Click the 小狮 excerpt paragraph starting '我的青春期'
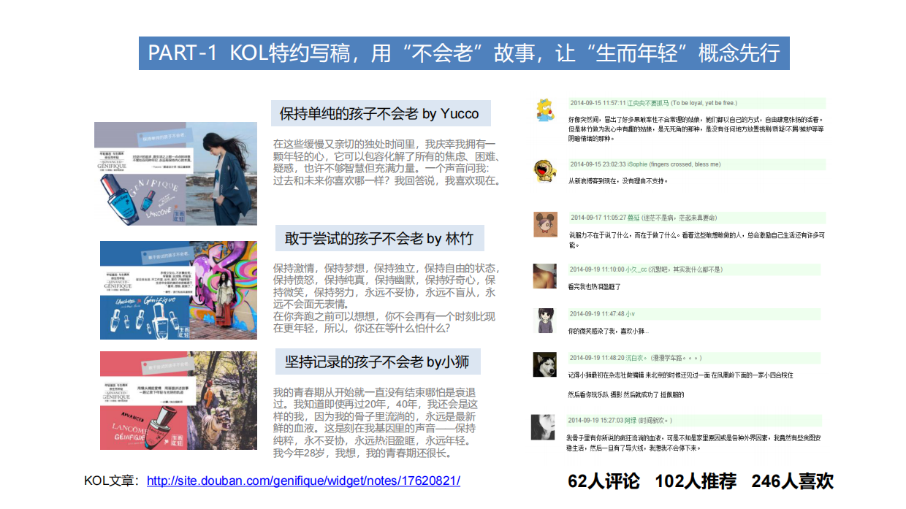Image resolution: width=906 pixels, height=509 pixels. pyautogui.click(x=376, y=422)
